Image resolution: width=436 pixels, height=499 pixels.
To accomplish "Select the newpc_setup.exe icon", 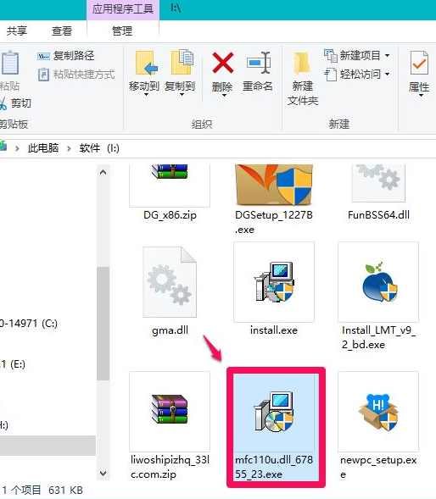I will [x=378, y=412].
